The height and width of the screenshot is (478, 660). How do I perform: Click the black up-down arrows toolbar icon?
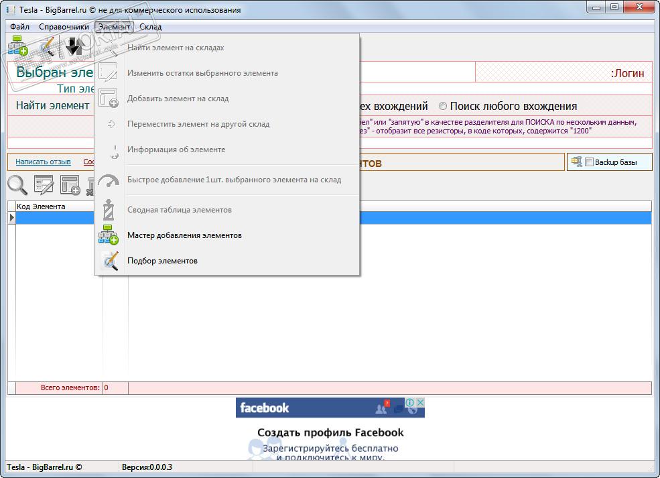74,46
